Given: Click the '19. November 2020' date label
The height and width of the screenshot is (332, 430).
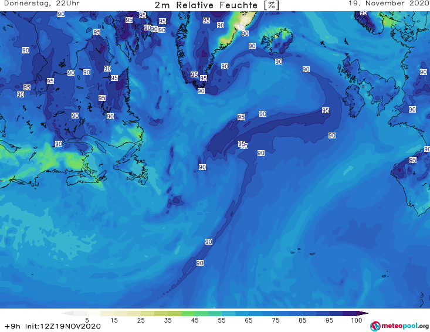Looking at the screenshot, I should click(x=389, y=4).
